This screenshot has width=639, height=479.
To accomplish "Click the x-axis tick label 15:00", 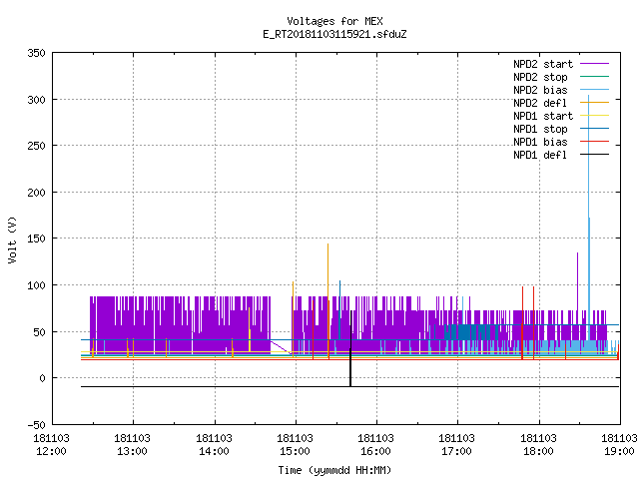I will 296,452.
